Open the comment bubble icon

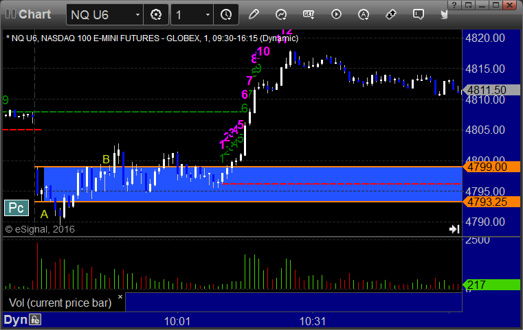point(418,14)
